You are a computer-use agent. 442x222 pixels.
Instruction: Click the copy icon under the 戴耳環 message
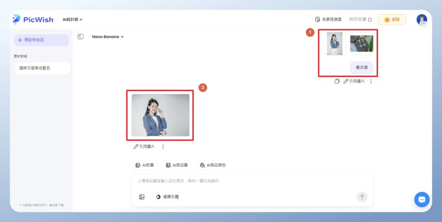[x=337, y=81]
